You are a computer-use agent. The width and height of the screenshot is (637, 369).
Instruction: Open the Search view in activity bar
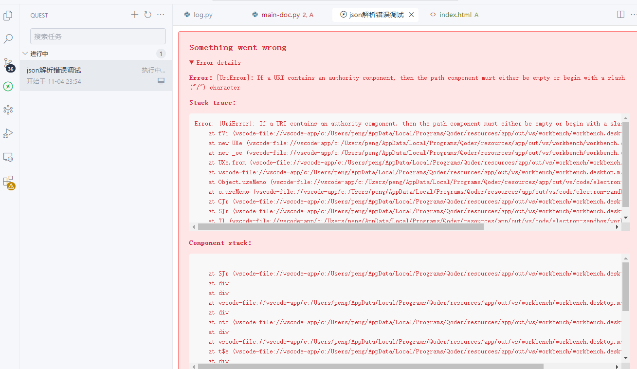(8, 39)
